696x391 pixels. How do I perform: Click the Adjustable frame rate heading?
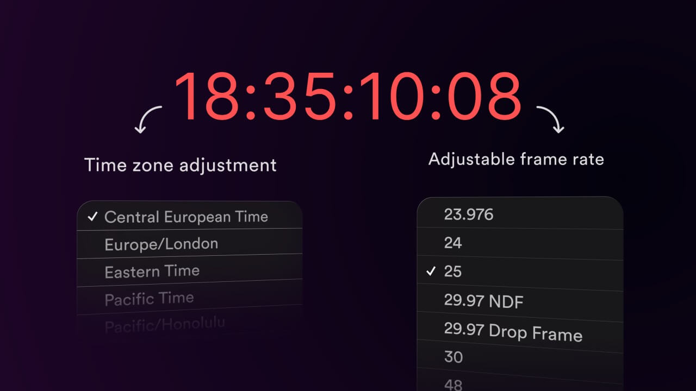(516, 159)
